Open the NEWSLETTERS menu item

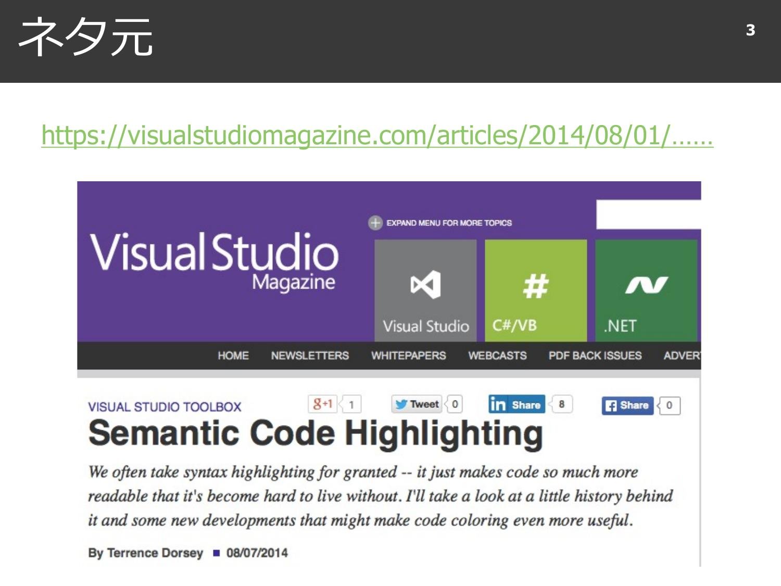tap(309, 356)
